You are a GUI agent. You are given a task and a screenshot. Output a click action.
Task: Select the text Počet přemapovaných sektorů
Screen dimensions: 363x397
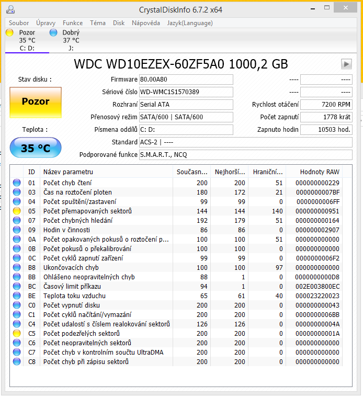(x=87, y=211)
